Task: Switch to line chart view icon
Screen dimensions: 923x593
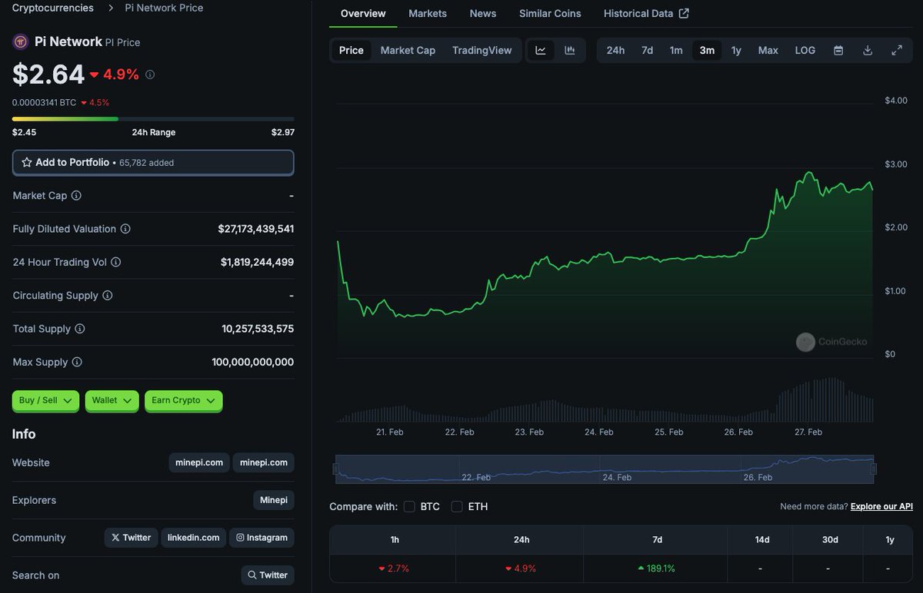Action: [541, 50]
